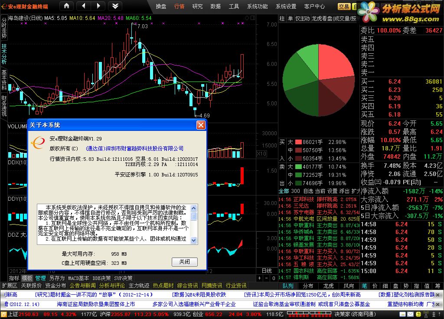Close the first news ticker row
This screenshot has height=319, width=444.
pos(438,295)
